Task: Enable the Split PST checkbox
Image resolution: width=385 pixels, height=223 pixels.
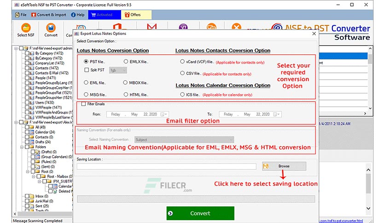Action: [87, 70]
